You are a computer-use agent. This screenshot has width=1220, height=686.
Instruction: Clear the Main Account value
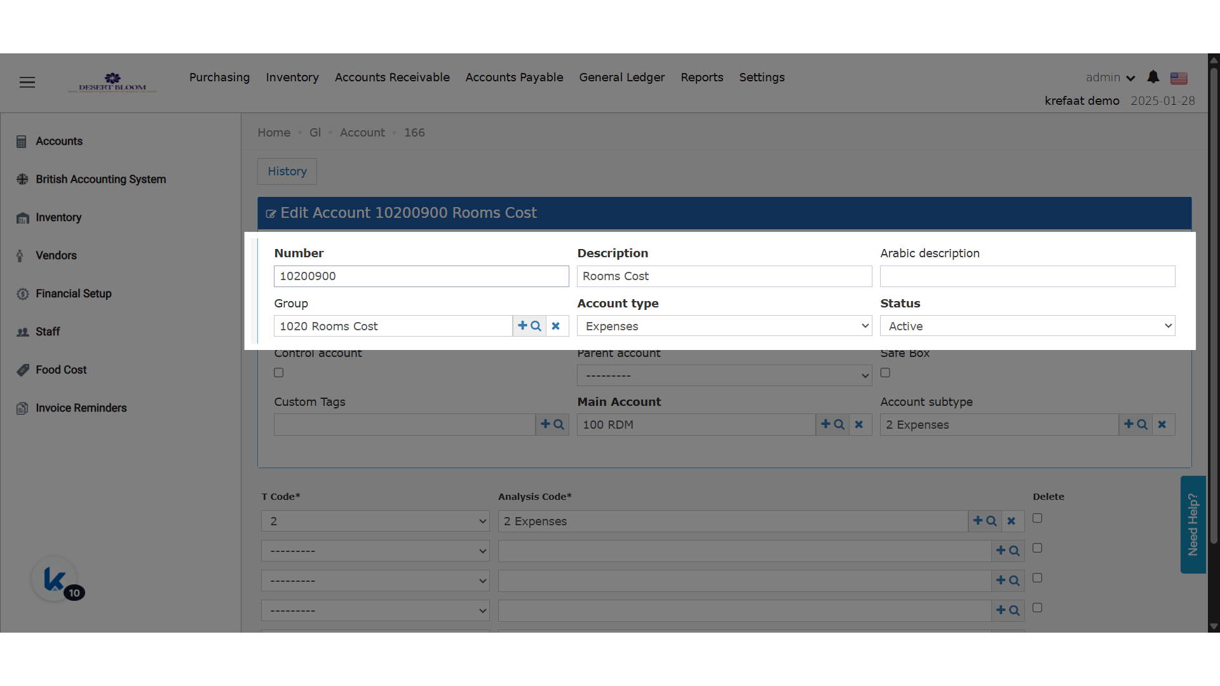[859, 424]
